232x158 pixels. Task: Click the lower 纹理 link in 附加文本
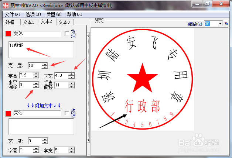tap(73, 113)
